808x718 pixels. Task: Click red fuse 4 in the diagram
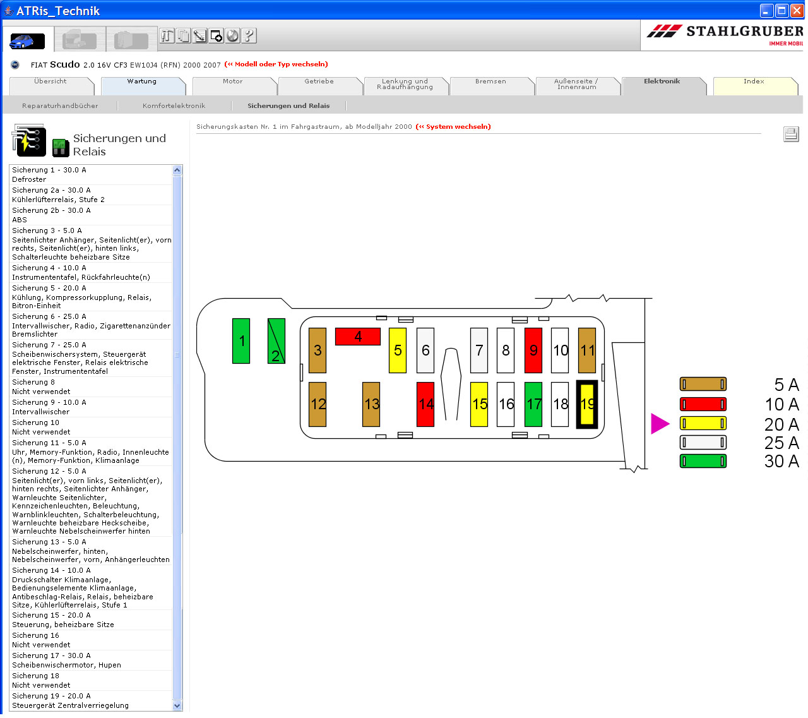click(357, 337)
